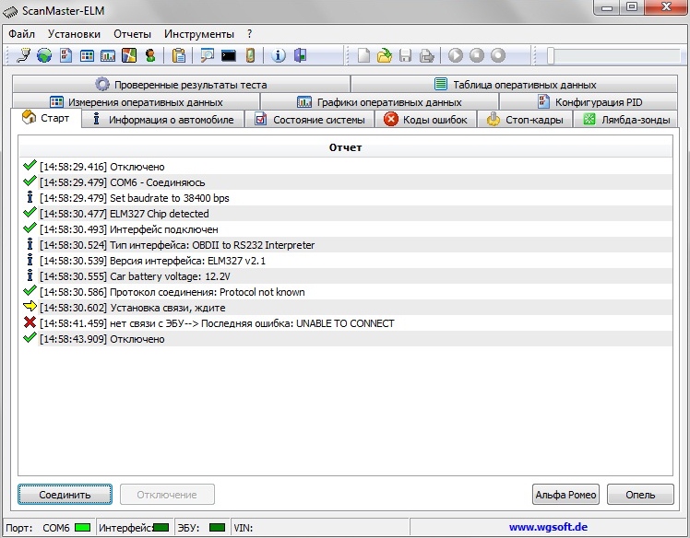
Task: Open the Файл menu
Action: [x=21, y=34]
